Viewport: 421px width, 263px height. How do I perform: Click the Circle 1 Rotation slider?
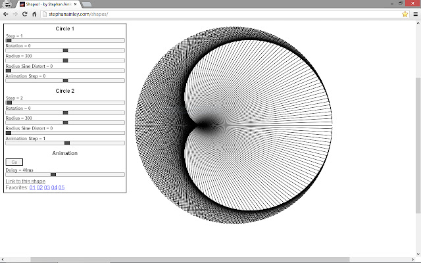(x=65, y=50)
